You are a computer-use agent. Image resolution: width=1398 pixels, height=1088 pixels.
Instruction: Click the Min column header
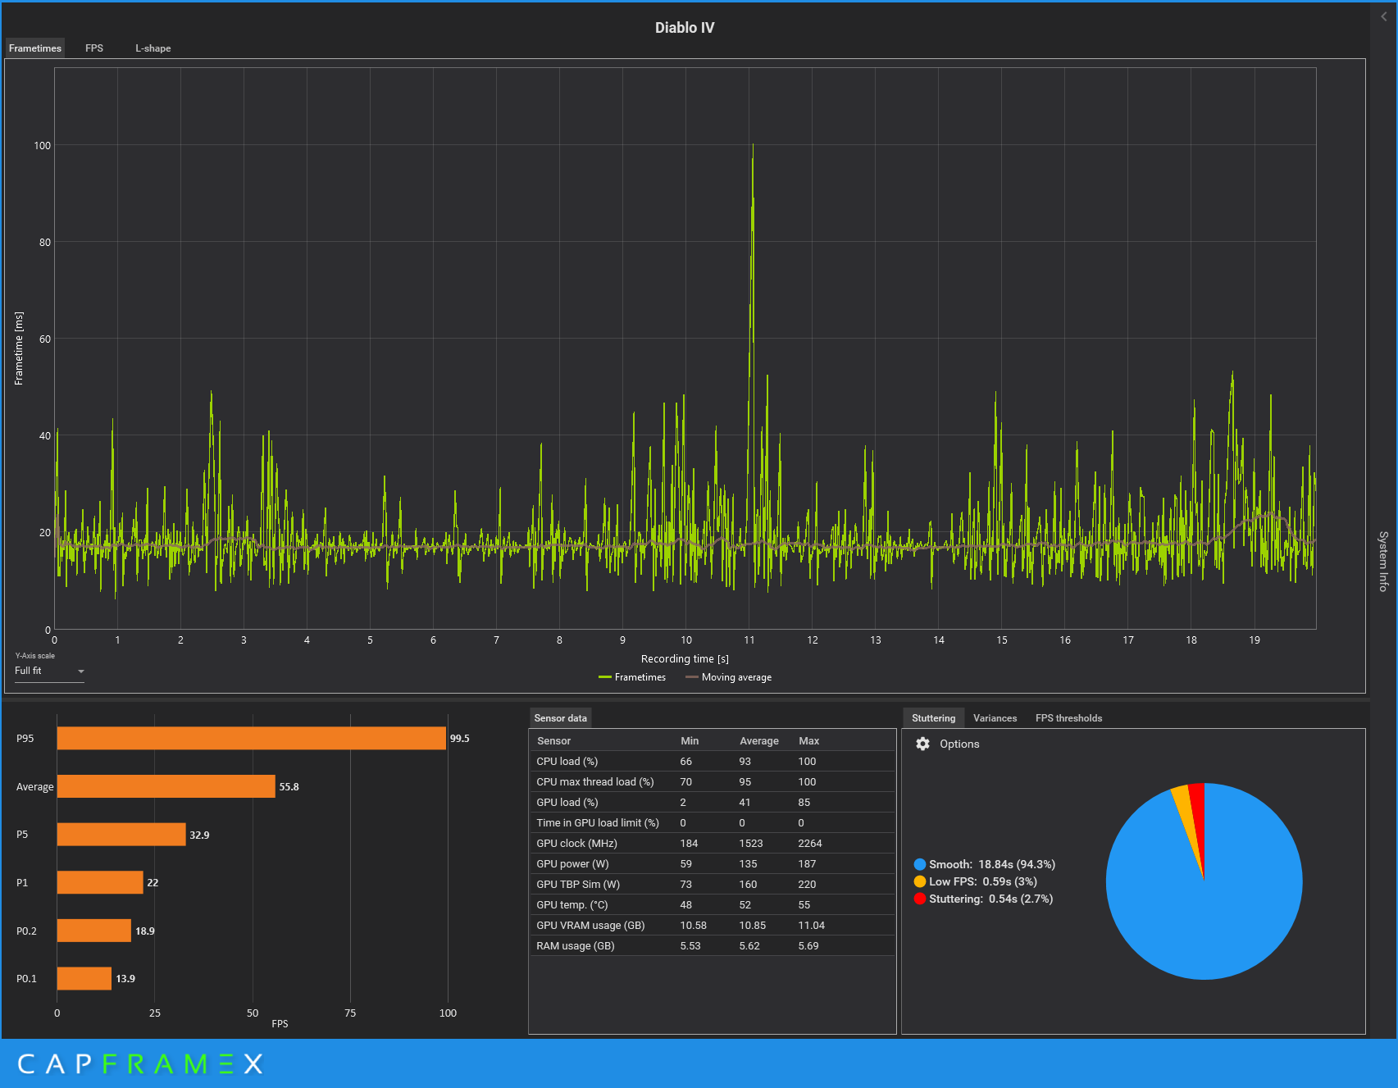pos(690,740)
